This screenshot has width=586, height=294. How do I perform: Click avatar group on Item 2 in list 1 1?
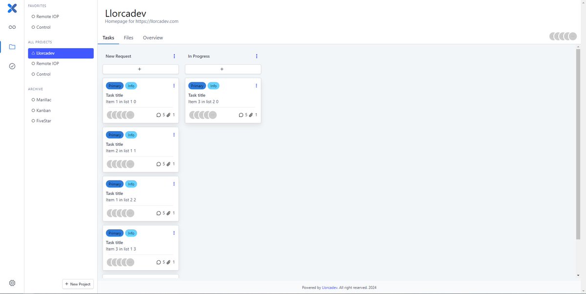(x=121, y=164)
